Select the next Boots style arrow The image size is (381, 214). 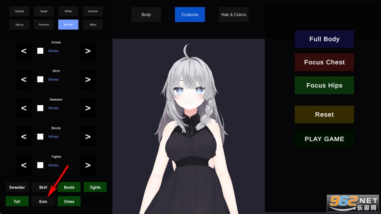88,137
